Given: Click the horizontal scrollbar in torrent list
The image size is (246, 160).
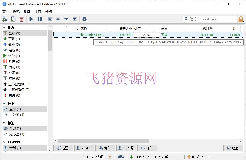Looking at the screenshot, I should click(x=103, y=141).
